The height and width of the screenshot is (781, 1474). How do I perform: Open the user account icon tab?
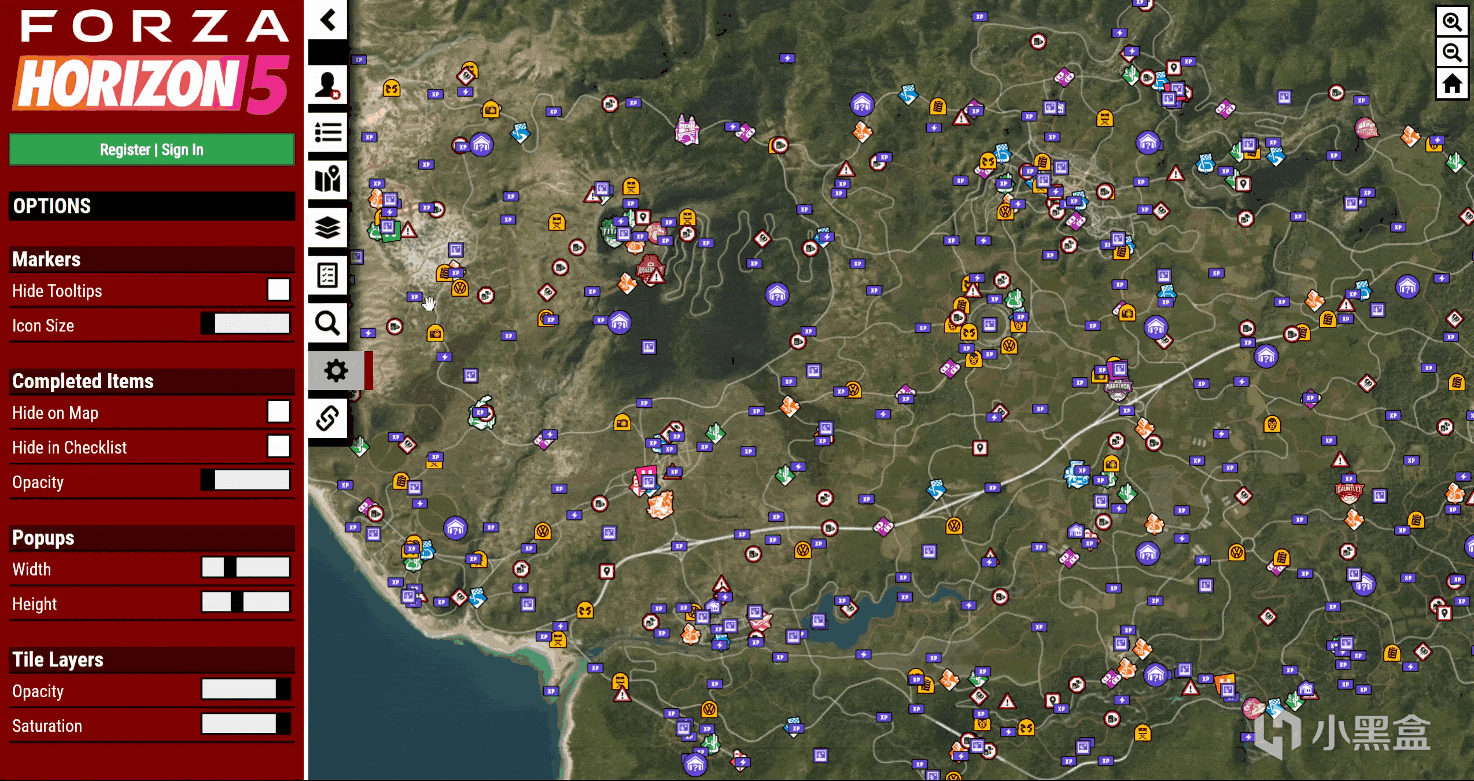click(x=327, y=85)
